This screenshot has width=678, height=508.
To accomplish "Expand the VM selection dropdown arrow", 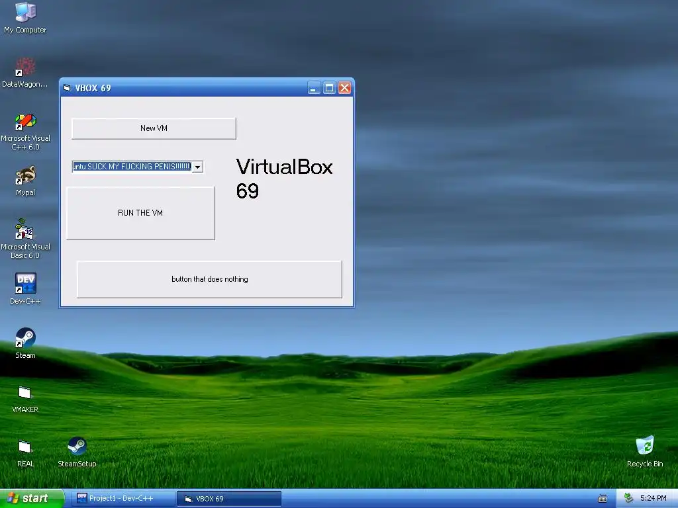I will click(x=197, y=167).
